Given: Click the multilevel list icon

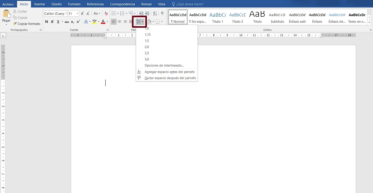Looking at the screenshot, I should pos(131,14).
